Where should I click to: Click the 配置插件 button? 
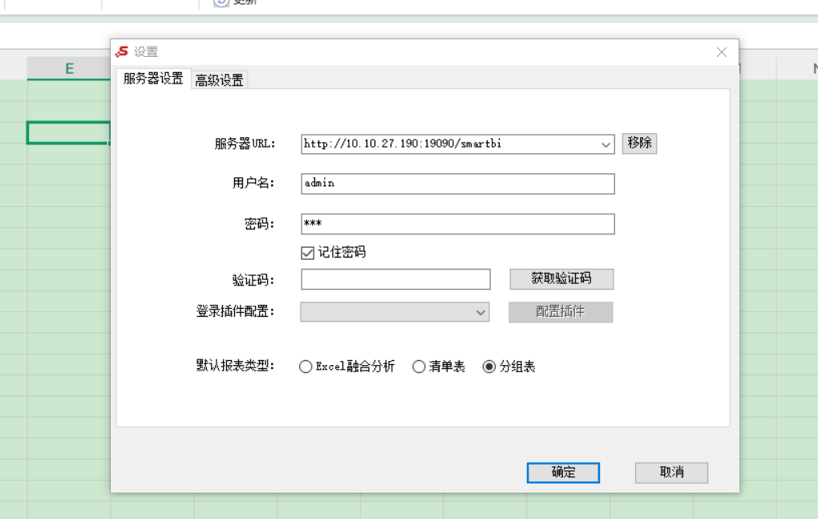tap(561, 312)
